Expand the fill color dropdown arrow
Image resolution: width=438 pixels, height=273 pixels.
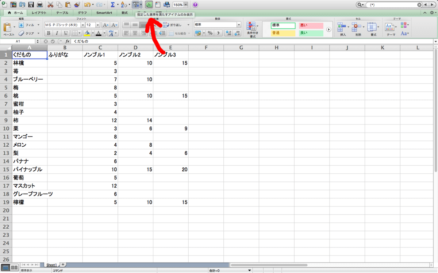click(x=92, y=33)
